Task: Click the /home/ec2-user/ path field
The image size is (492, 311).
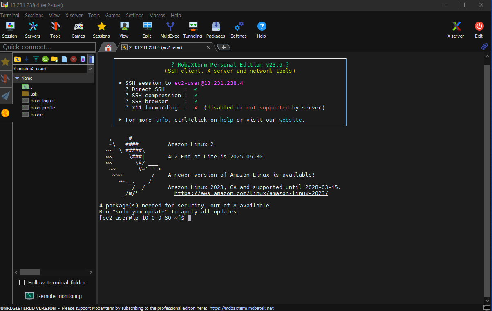Action: click(50, 69)
